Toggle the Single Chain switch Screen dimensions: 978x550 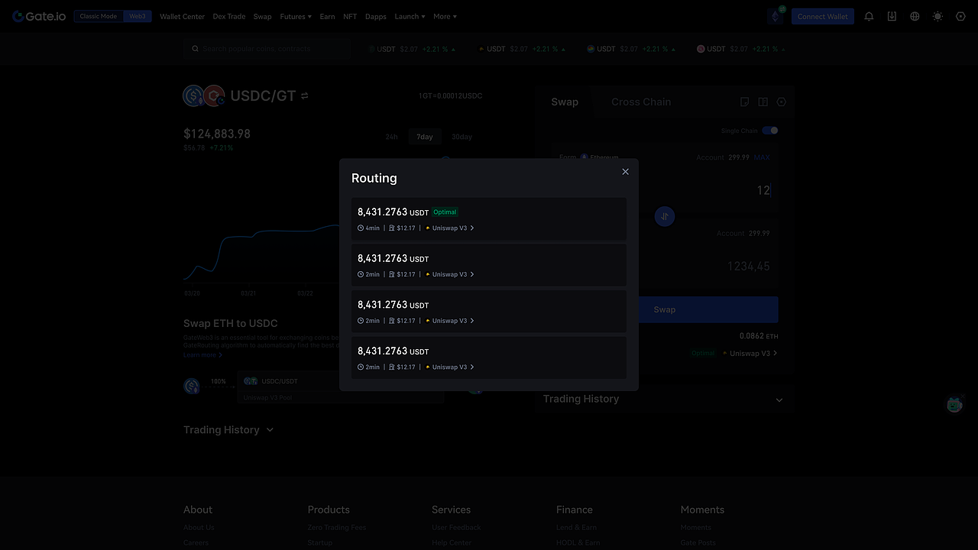(x=770, y=131)
